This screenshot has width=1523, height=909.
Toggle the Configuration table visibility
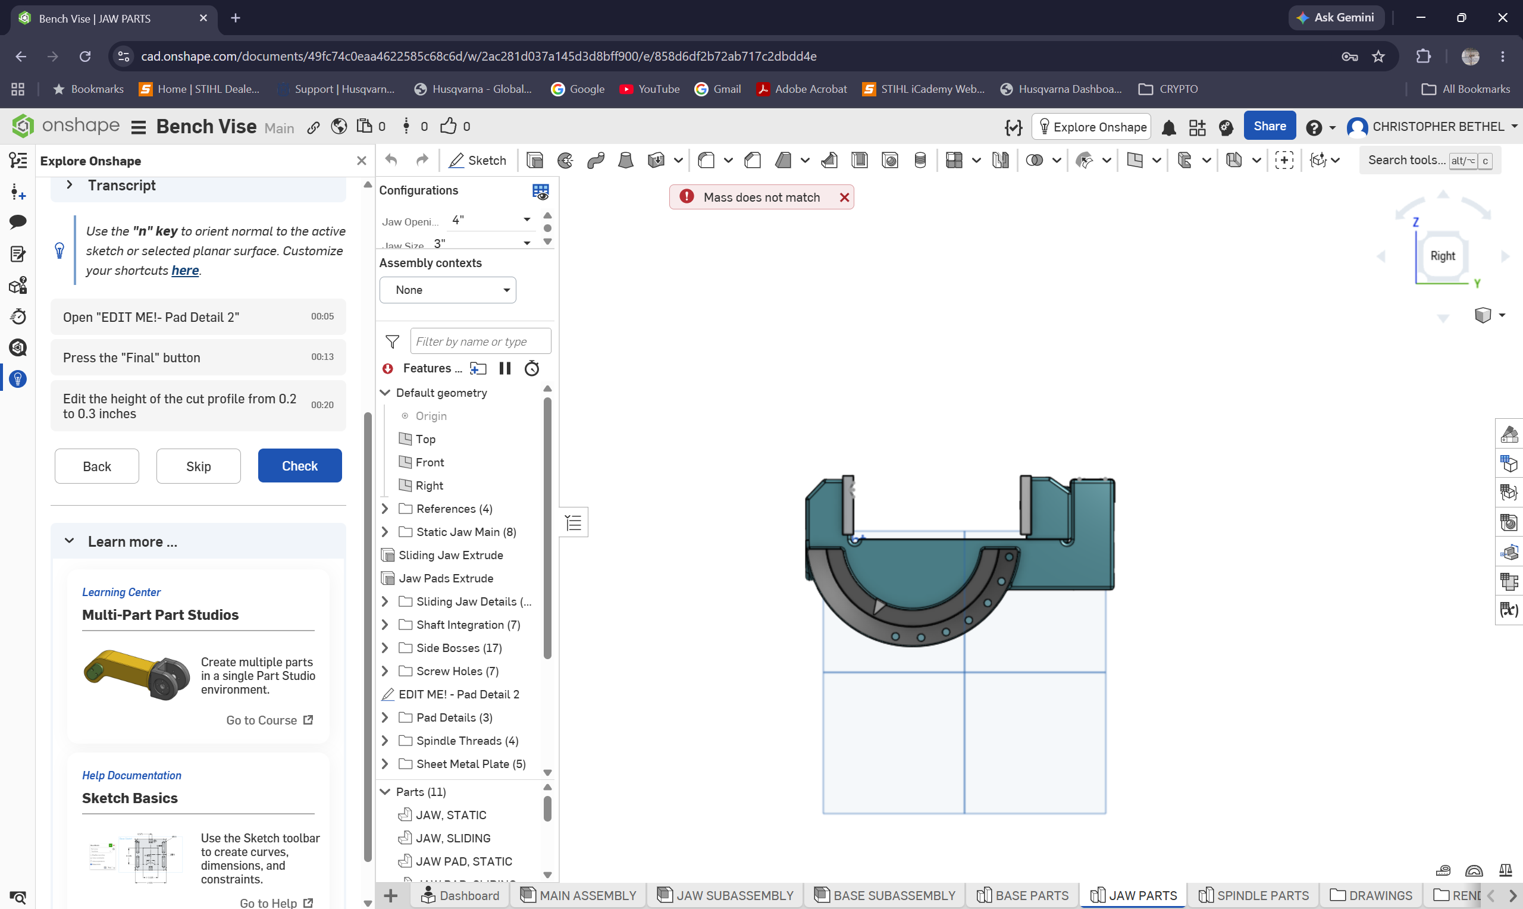point(541,192)
